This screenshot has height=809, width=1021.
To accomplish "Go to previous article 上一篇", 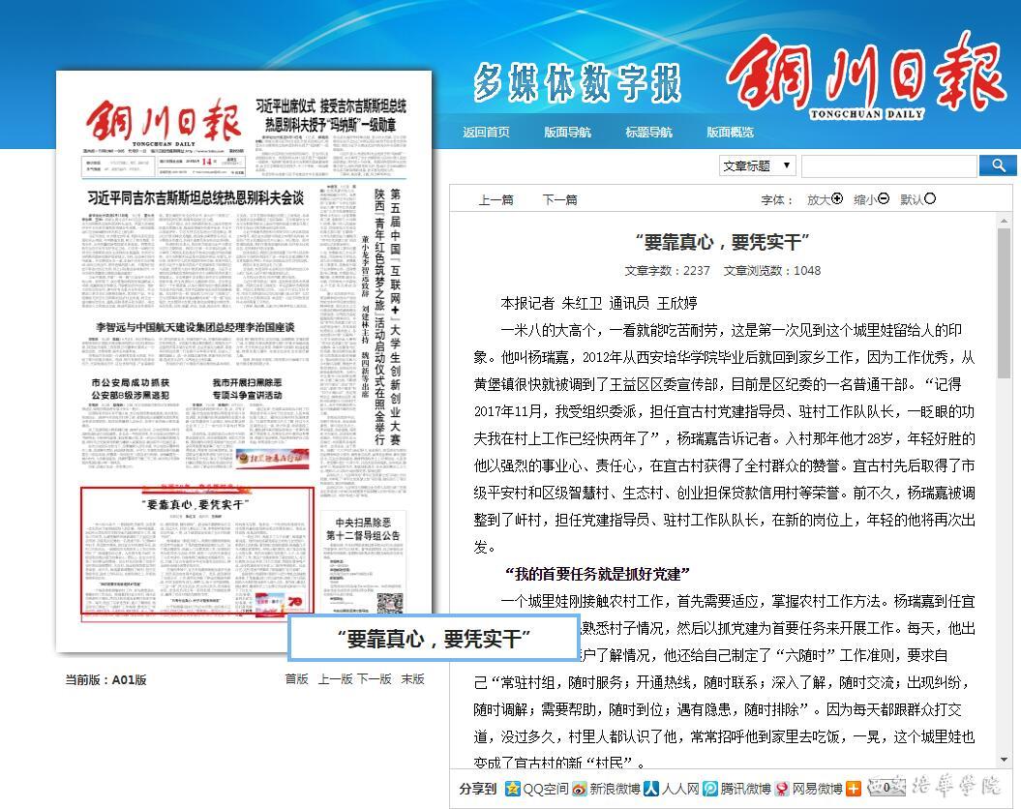I will pos(495,200).
